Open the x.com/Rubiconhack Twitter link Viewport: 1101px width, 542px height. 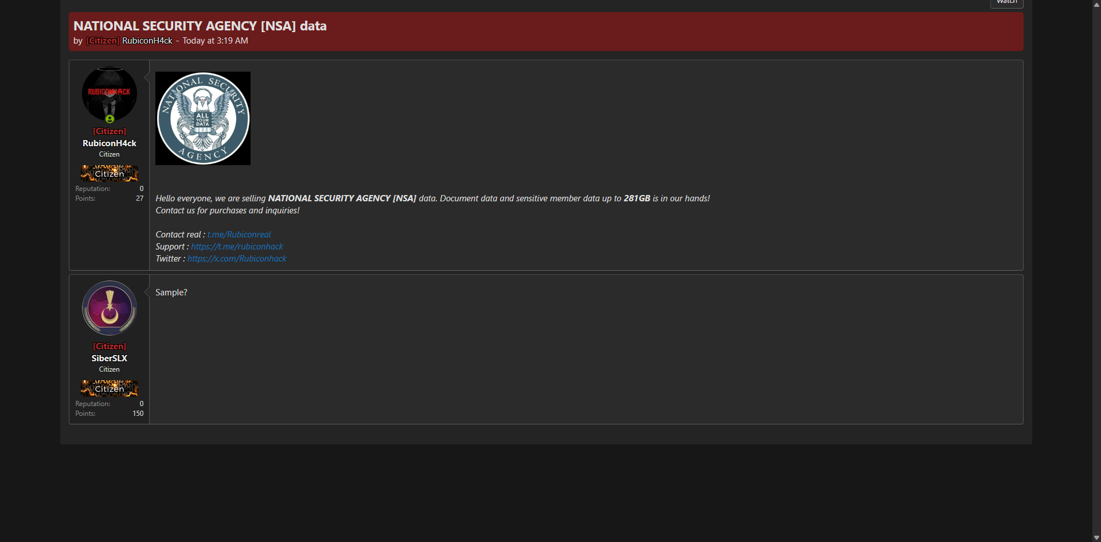[237, 259]
